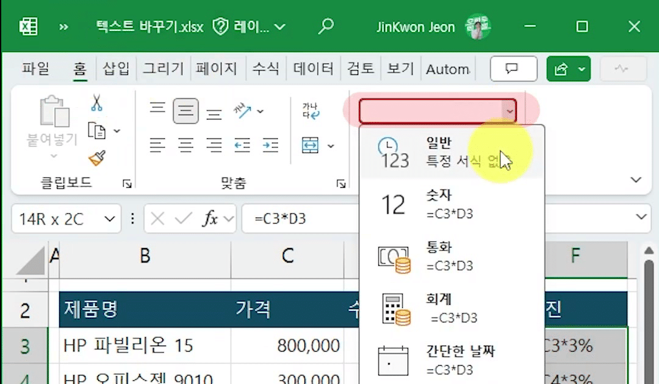Click the cut scissors icon
This screenshot has width=659, height=384.
[x=96, y=103]
